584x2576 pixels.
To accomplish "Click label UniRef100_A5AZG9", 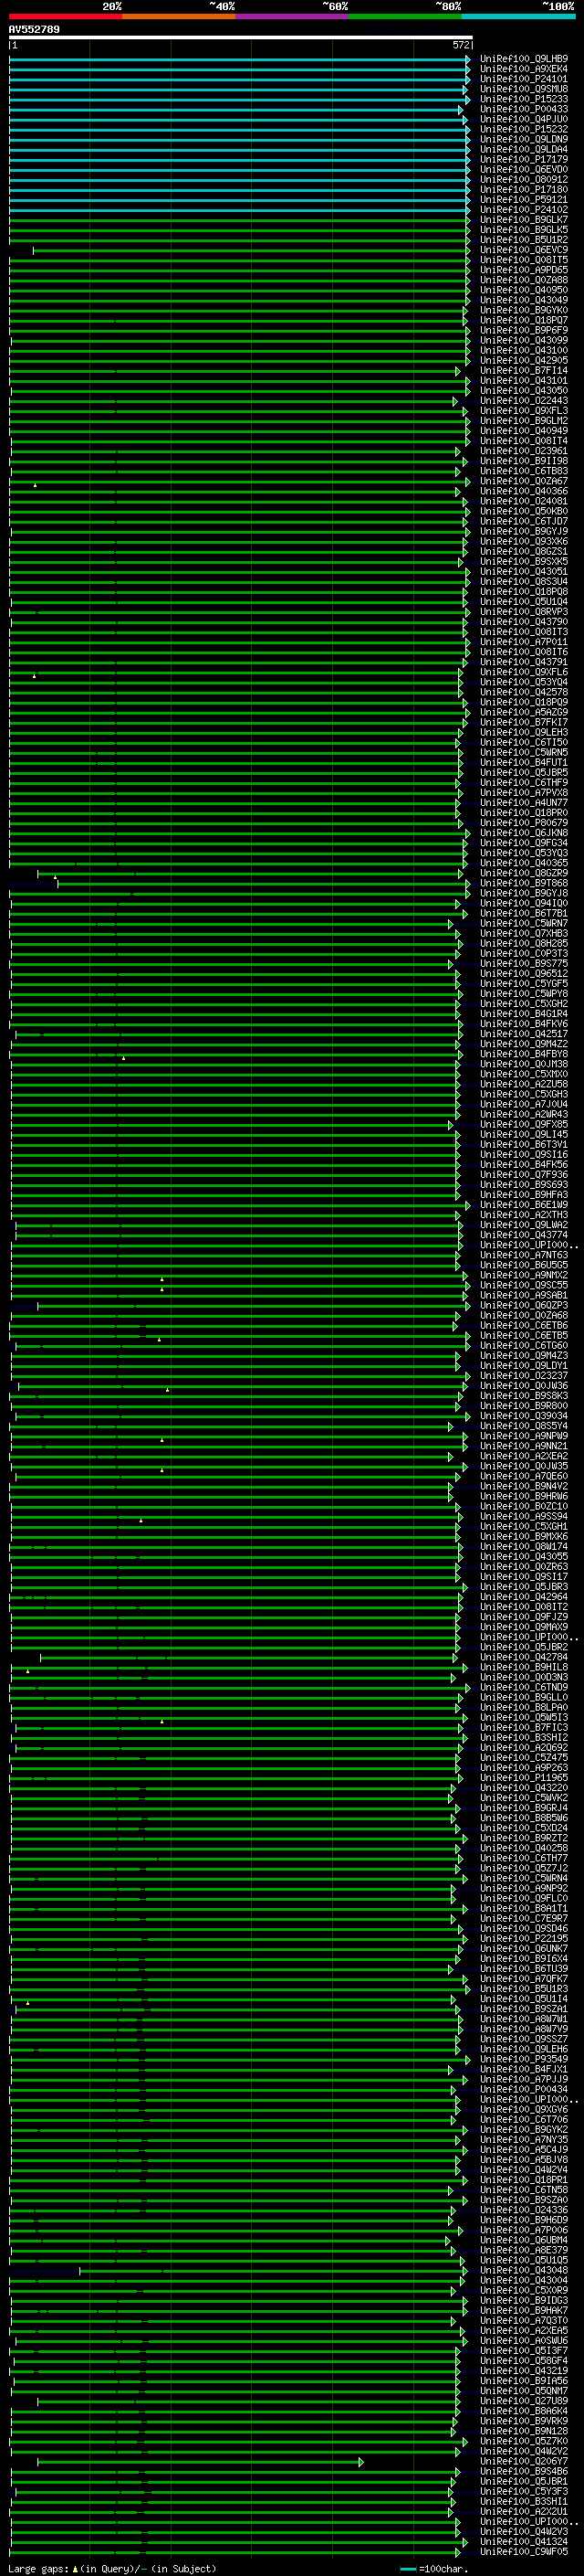I will pyautogui.click(x=524, y=713).
